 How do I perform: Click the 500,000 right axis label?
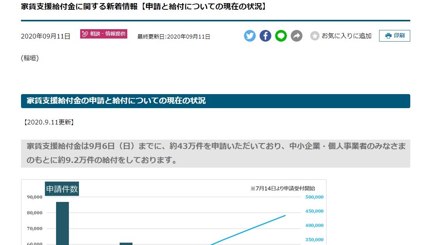click(x=314, y=197)
